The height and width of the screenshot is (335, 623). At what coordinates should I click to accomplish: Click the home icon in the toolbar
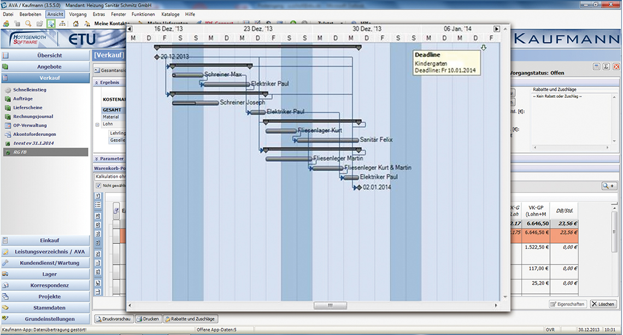pos(75,23)
